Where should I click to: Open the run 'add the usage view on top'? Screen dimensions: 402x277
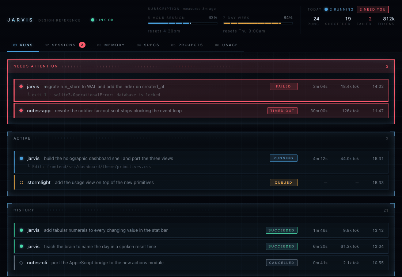tap(201, 183)
